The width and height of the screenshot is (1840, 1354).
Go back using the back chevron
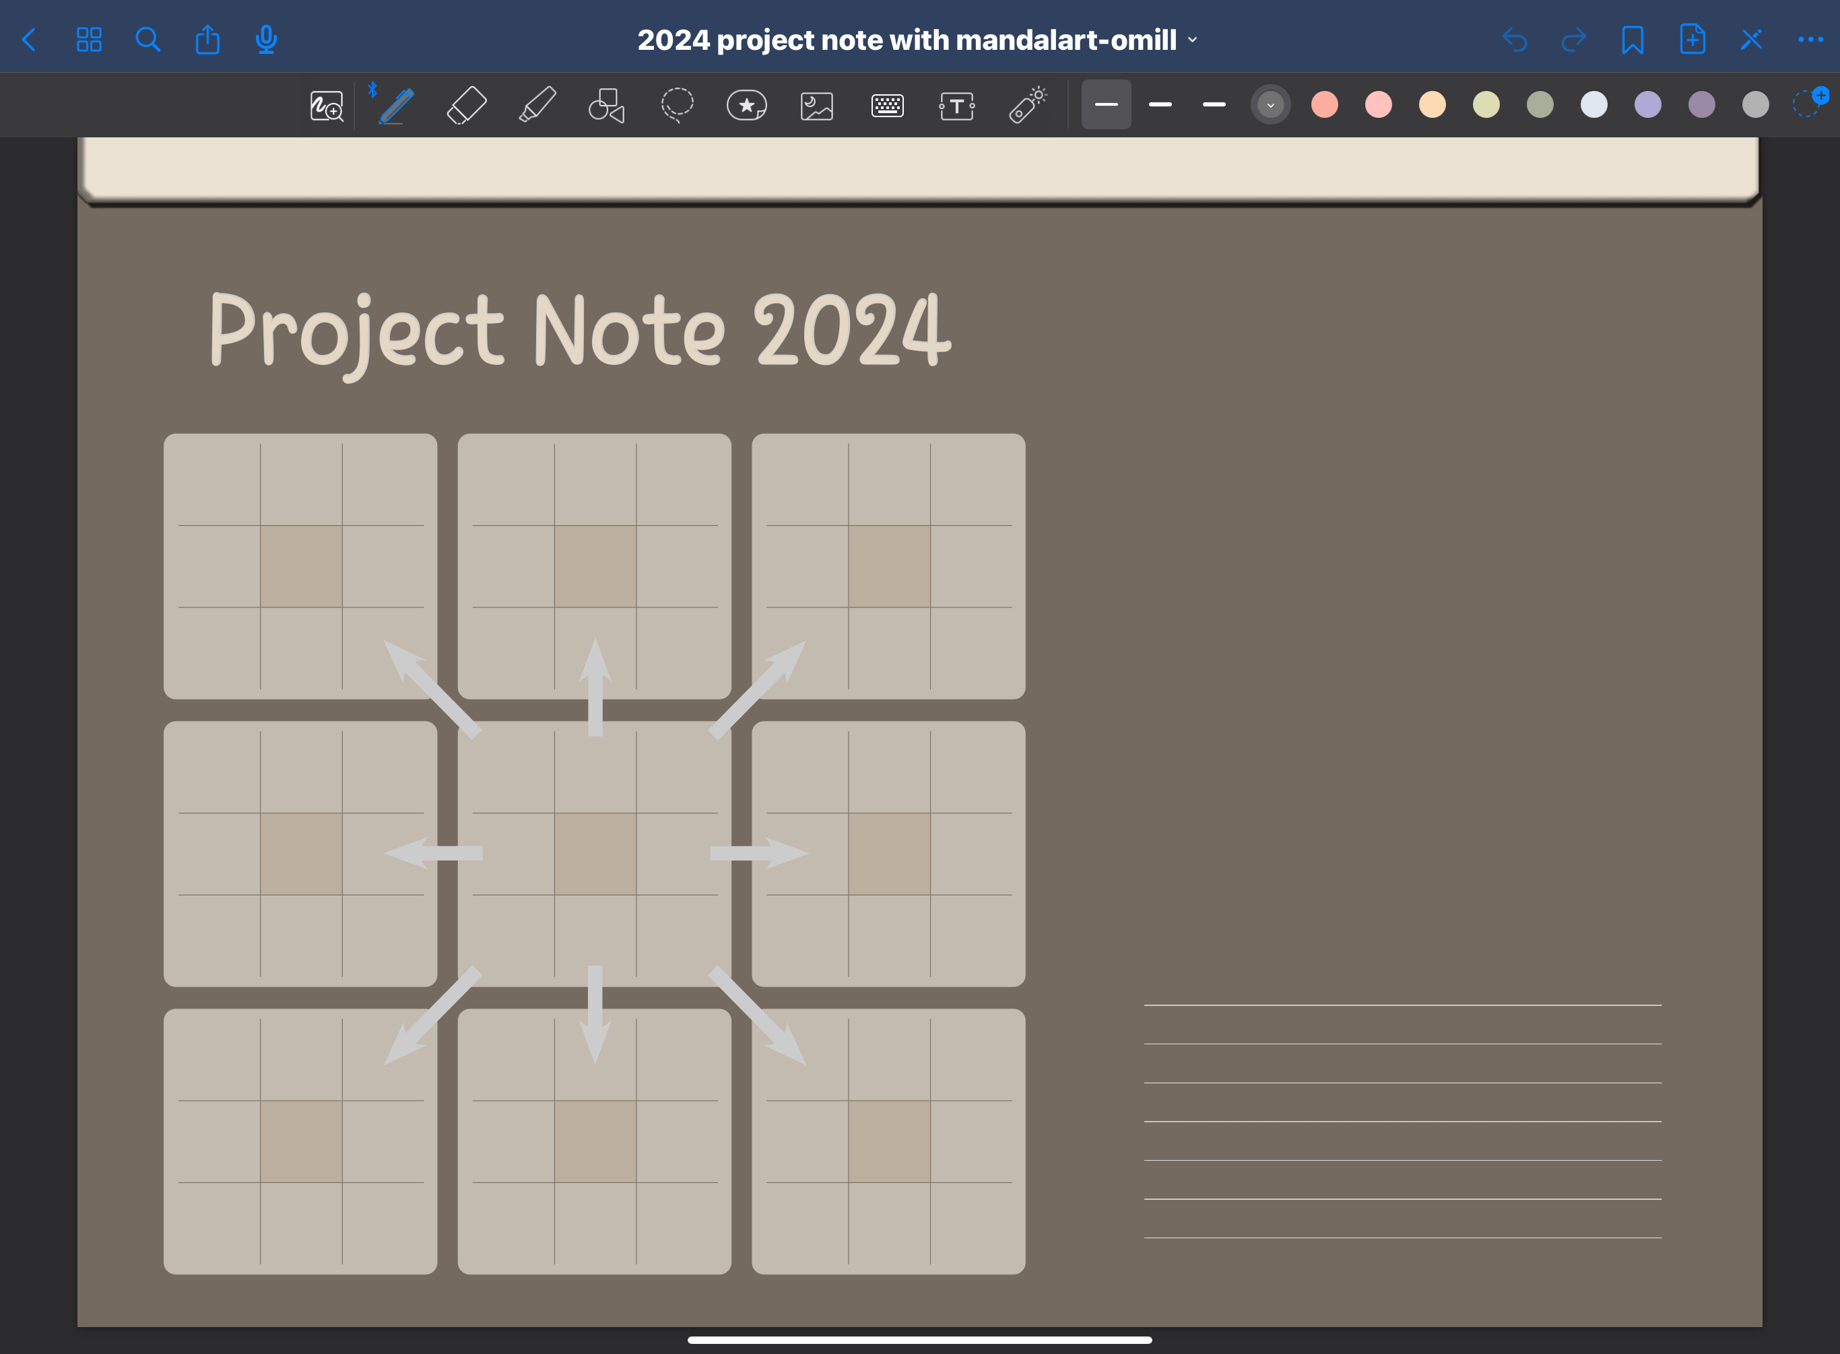point(30,39)
